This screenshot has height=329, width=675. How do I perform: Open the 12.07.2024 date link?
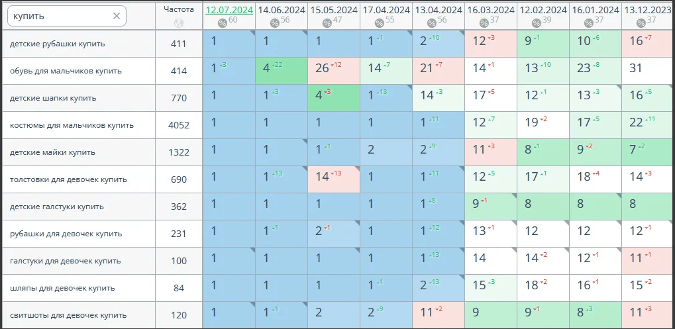click(229, 10)
